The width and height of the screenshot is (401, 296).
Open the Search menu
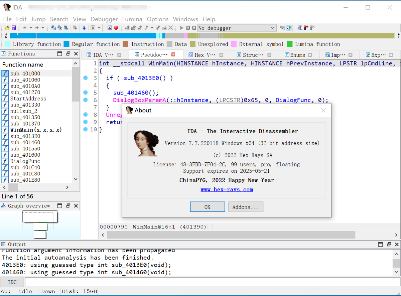tap(59, 19)
